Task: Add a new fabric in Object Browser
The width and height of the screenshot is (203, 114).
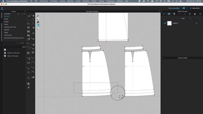Action: tap(182, 19)
